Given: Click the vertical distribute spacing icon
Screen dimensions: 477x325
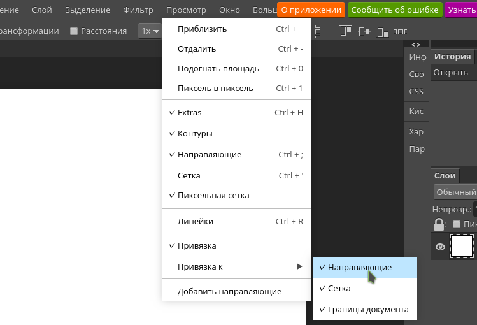Looking at the screenshot, I should (318, 32).
